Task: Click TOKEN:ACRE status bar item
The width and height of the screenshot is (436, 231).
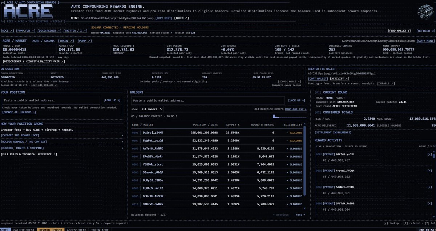Action: pyautogui.click(x=100, y=230)
